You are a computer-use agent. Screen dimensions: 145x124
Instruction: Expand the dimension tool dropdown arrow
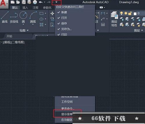tap(107, 13)
